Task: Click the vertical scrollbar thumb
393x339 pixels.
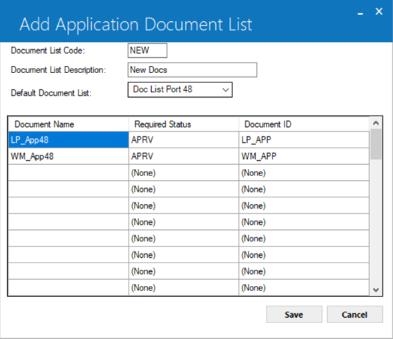Action: tap(376, 144)
